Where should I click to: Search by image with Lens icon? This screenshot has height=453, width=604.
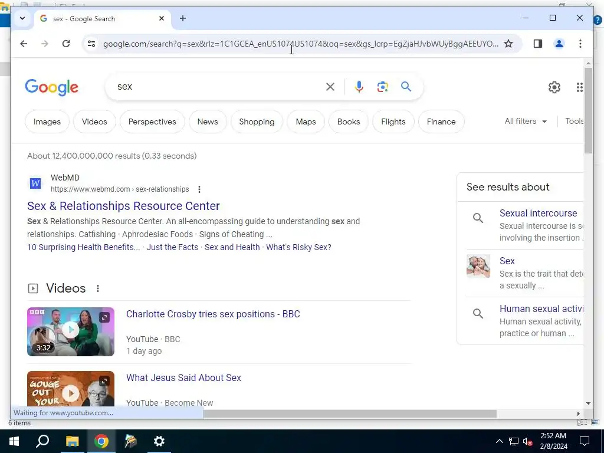382,87
